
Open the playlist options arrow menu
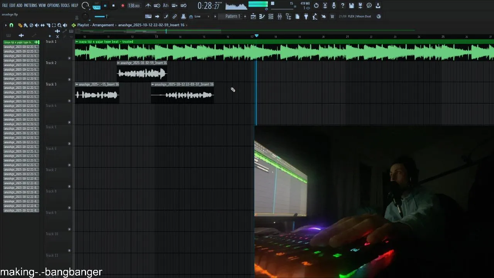[6, 25]
